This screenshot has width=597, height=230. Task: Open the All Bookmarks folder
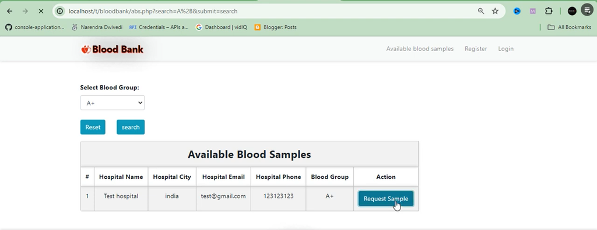(x=569, y=27)
